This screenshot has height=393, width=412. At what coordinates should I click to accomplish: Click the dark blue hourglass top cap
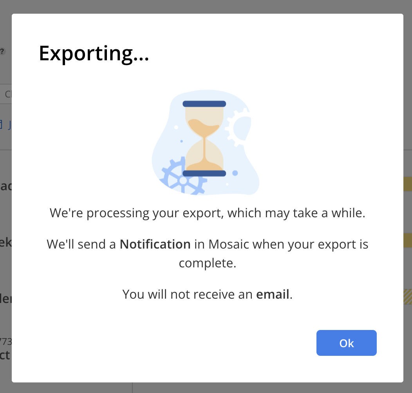(x=204, y=104)
